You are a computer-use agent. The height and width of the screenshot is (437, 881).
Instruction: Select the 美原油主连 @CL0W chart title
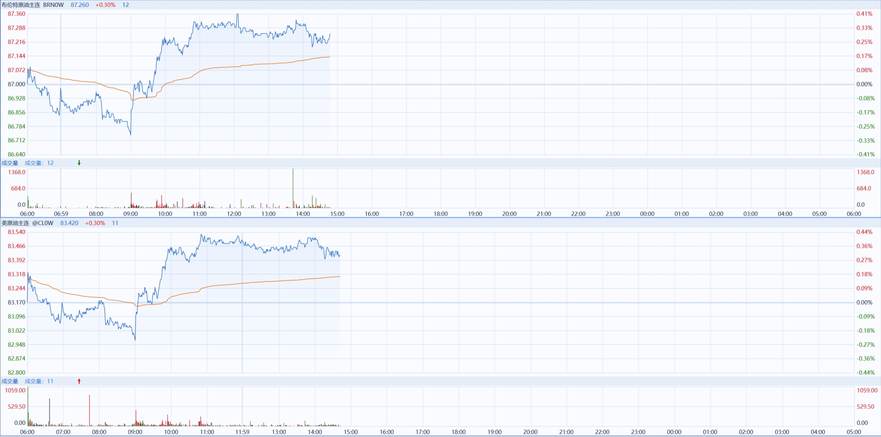28,223
